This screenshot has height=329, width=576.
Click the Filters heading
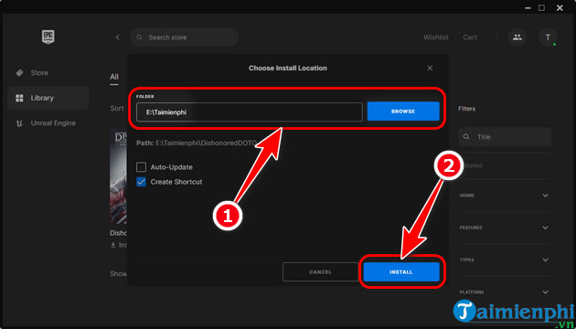[467, 109]
